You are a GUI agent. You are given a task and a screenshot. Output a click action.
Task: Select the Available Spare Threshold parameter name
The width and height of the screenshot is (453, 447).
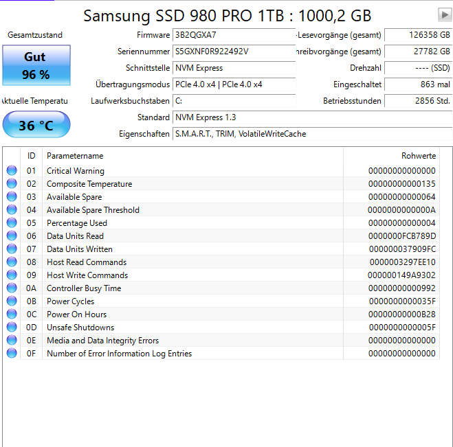[93, 210]
